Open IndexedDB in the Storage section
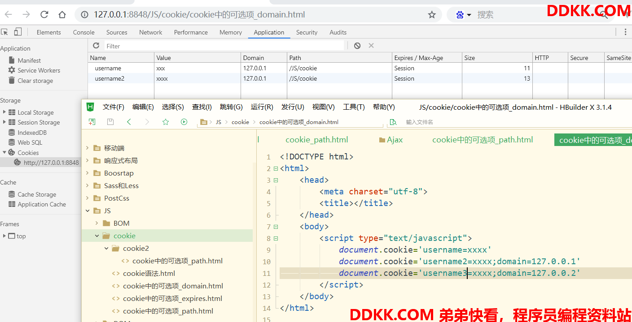The image size is (632, 322). coord(32,133)
